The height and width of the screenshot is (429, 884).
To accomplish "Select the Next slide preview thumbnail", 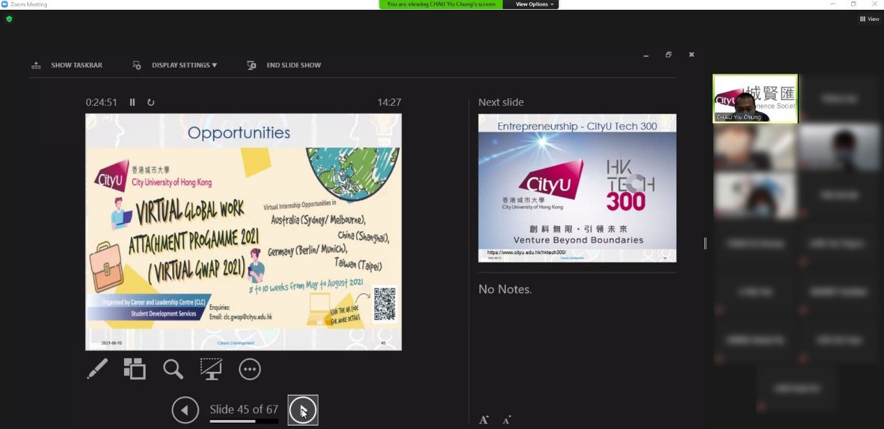I will pyautogui.click(x=577, y=188).
